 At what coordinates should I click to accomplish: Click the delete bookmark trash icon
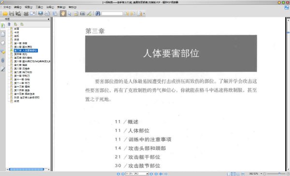click(x=9, y=24)
